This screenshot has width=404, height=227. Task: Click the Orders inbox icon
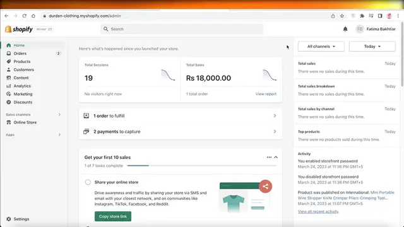[x=8, y=53]
